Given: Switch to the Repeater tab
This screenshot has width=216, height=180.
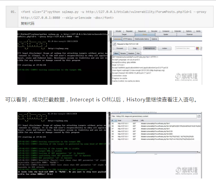Looking at the screenshot, I should pyautogui.click(x=129, y=31).
